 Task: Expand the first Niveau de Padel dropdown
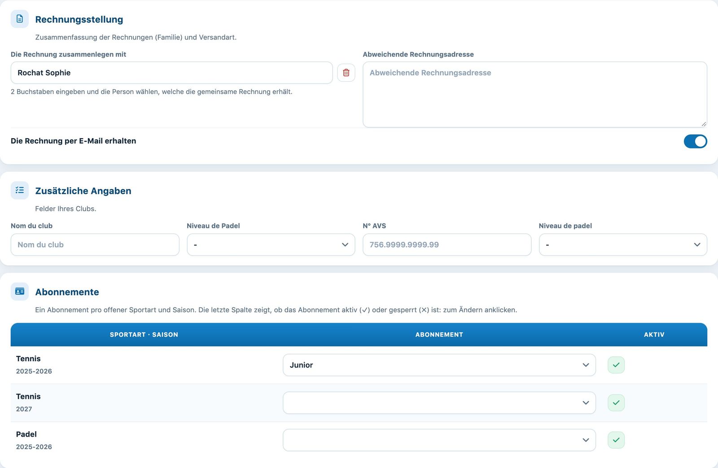[x=271, y=245]
